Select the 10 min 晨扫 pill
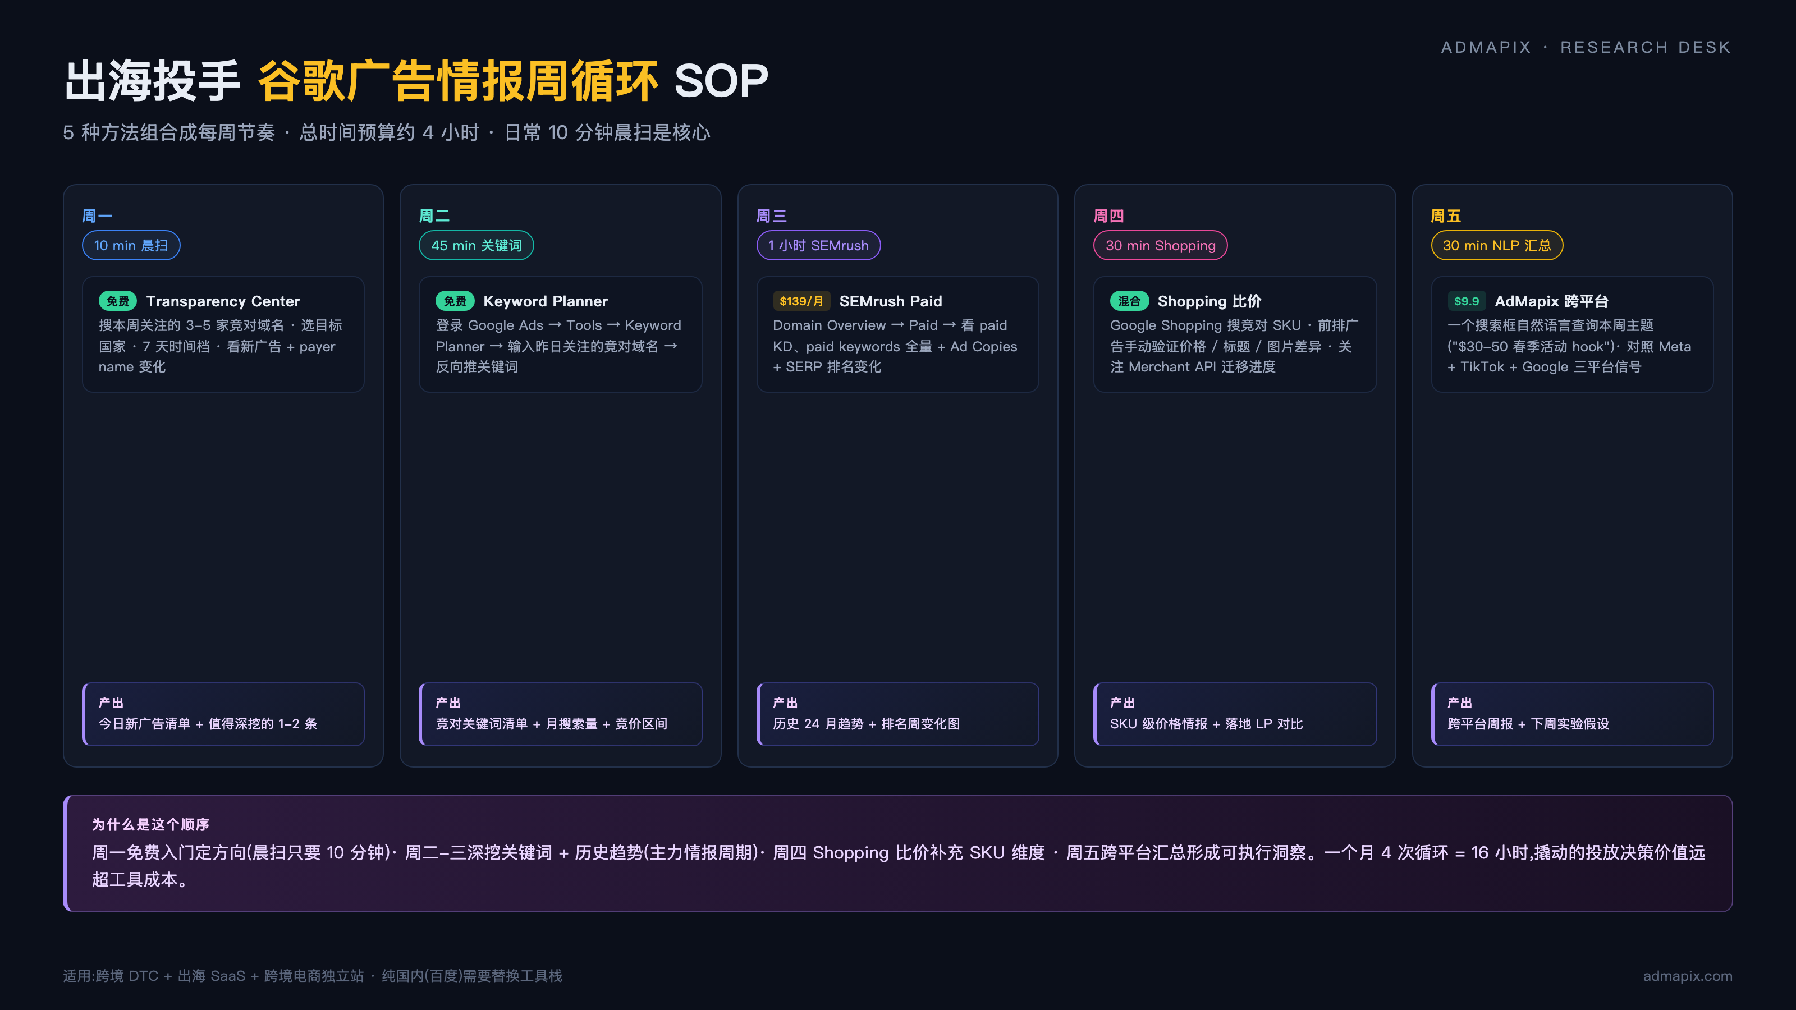This screenshot has width=1796, height=1010. click(131, 245)
